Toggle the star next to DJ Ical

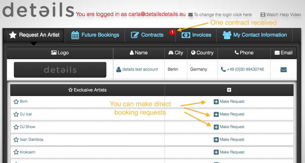(16, 114)
